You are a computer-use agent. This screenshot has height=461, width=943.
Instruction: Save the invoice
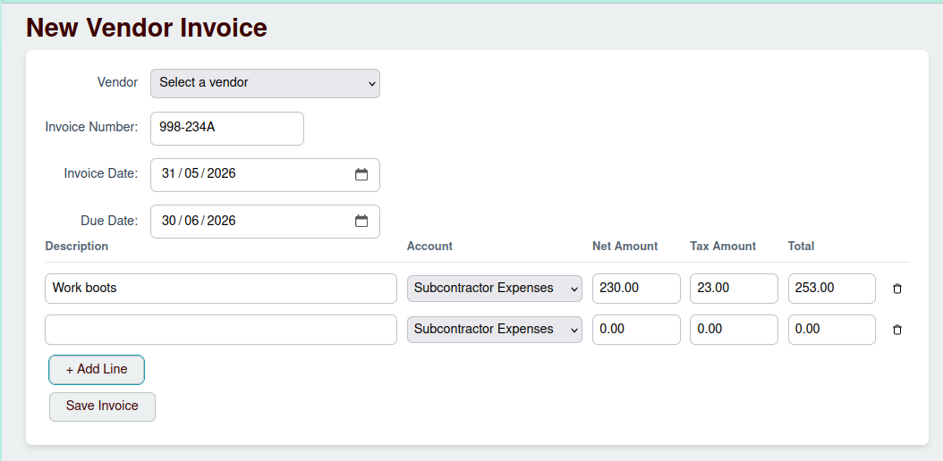(102, 407)
